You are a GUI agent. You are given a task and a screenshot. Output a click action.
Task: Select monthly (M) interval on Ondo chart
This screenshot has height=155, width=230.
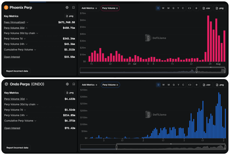tap(169, 85)
